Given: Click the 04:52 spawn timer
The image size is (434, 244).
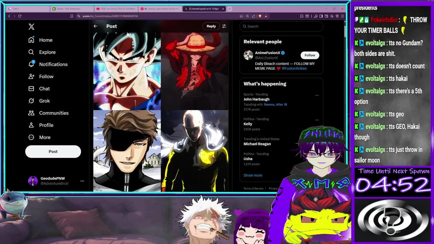Looking at the screenshot, I should [393, 185].
